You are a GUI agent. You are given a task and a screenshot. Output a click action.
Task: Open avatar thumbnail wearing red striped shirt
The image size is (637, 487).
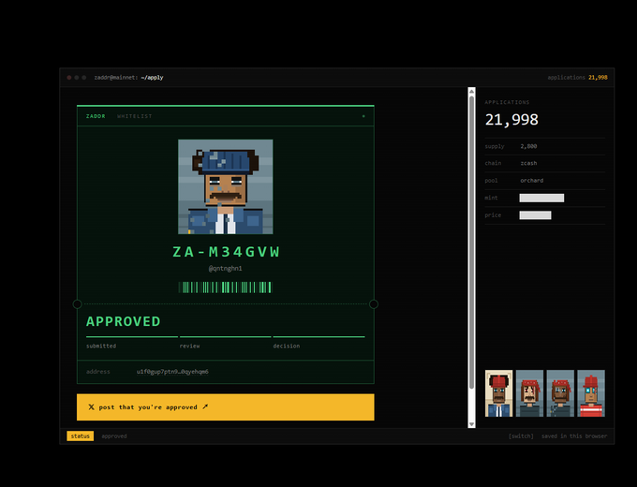coord(591,393)
